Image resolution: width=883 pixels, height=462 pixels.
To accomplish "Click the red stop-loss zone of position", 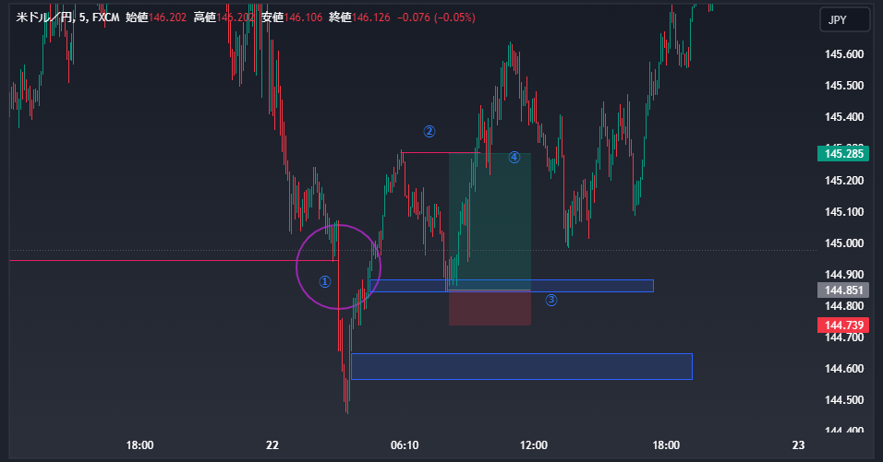I will (490, 308).
